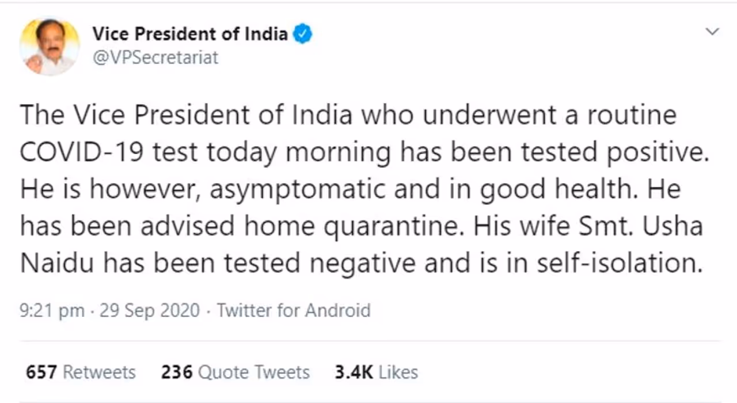The width and height of the screenshot is (737, 403).
Task: Open the 236 Quote Tweets list
Action: coord(235,373)
